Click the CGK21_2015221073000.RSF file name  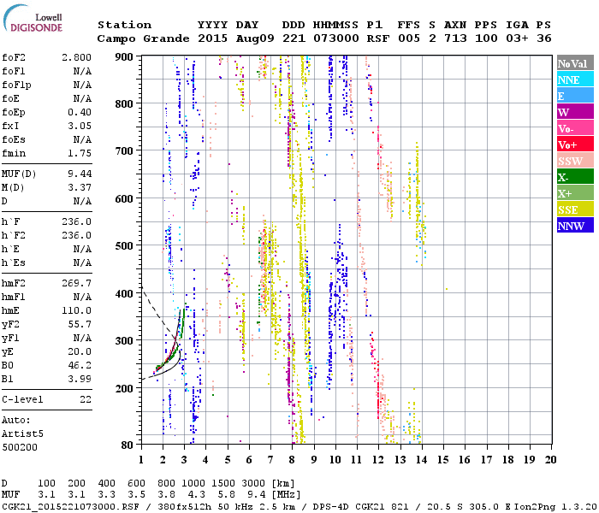70,506
